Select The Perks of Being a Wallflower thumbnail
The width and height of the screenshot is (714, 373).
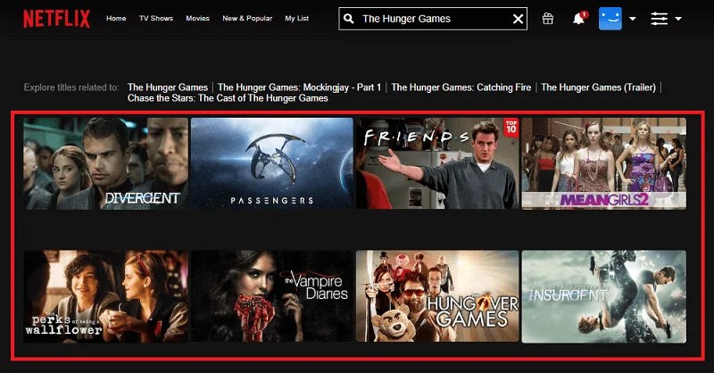tap(105, 296)
